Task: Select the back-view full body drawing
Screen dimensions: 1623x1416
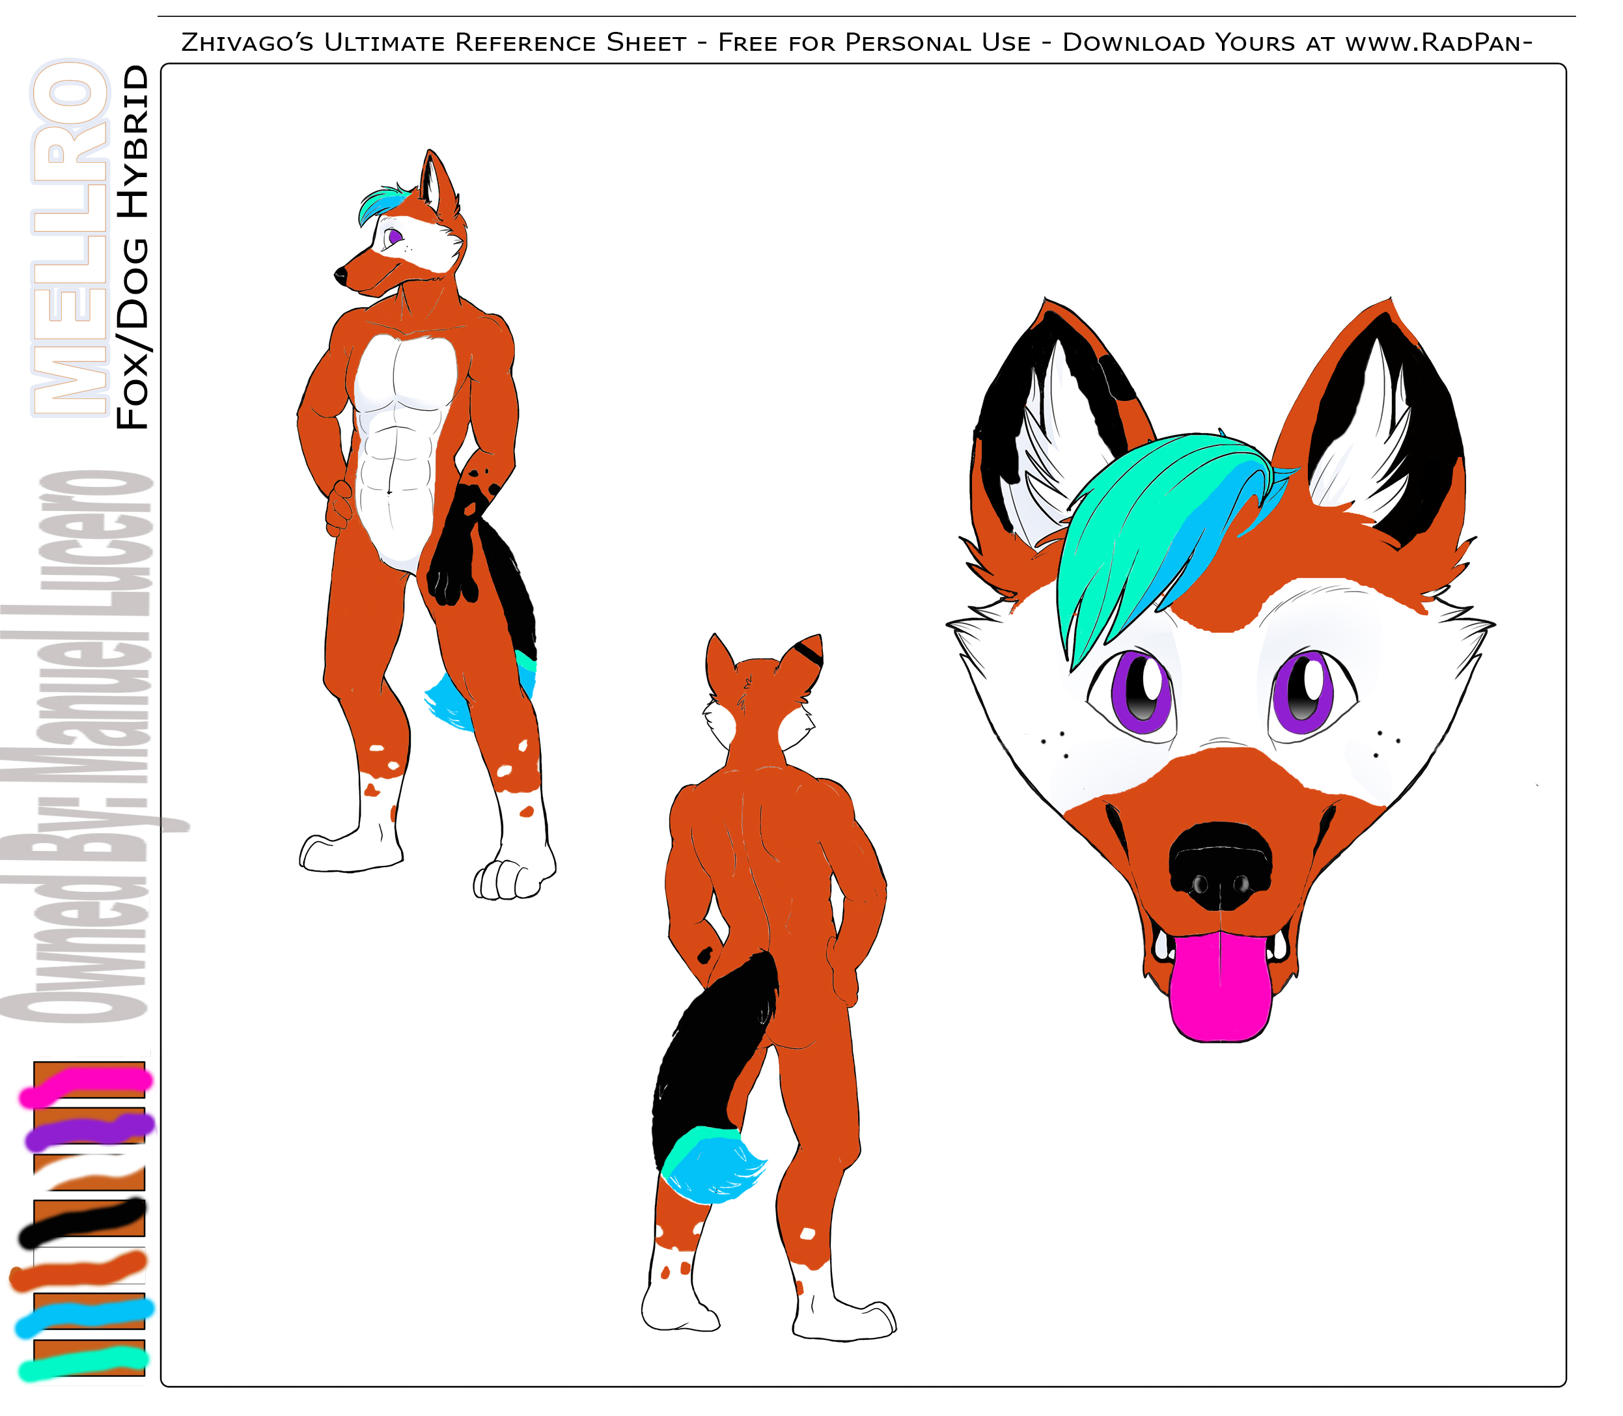Action: [768, 988]
